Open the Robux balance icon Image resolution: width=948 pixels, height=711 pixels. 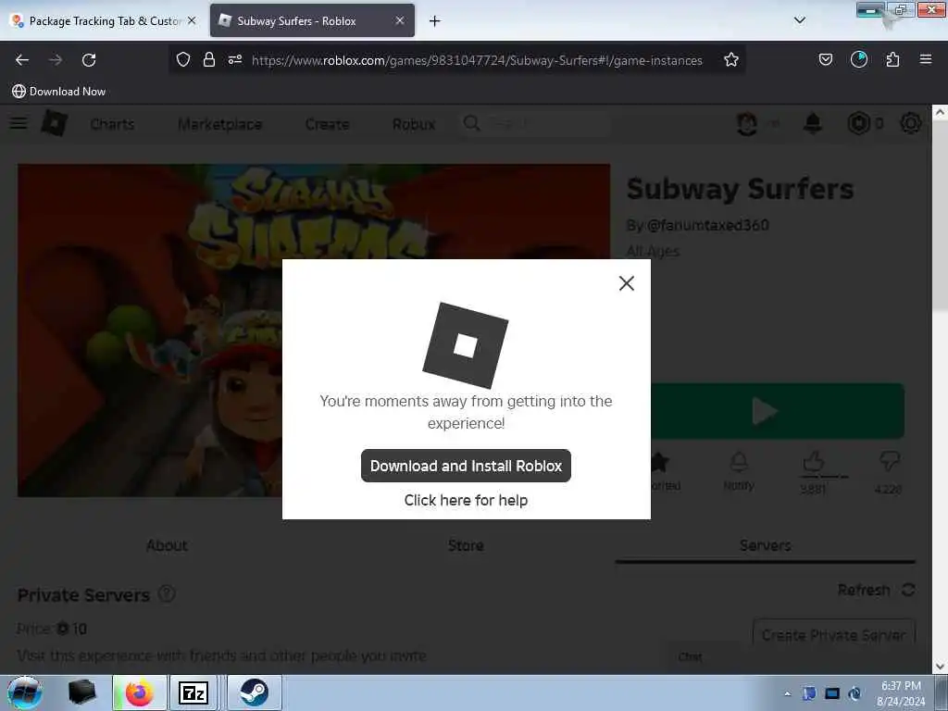(x=858, y=124)
